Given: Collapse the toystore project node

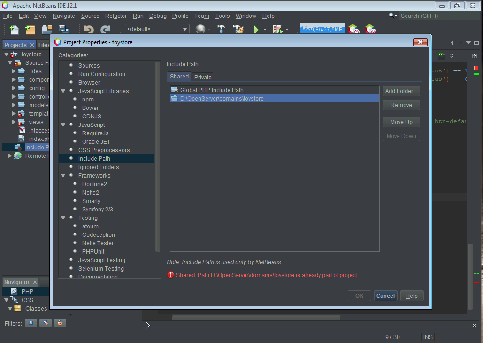Looking at the screenshot, I should tap(7, 55).
